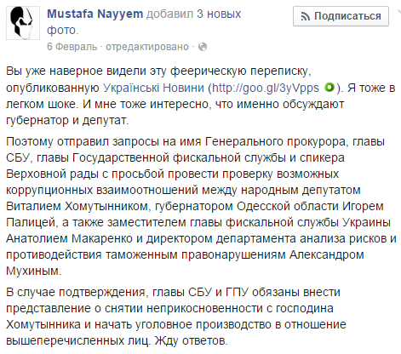
Task: Click the paragraph starting "В случае подтверждения"
Action: [176, 317]
